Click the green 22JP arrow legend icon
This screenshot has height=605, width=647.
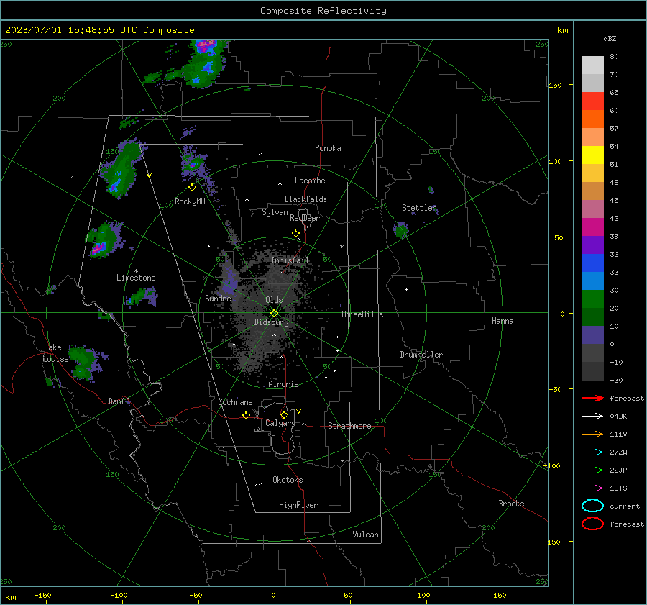[x=592, y=470]
